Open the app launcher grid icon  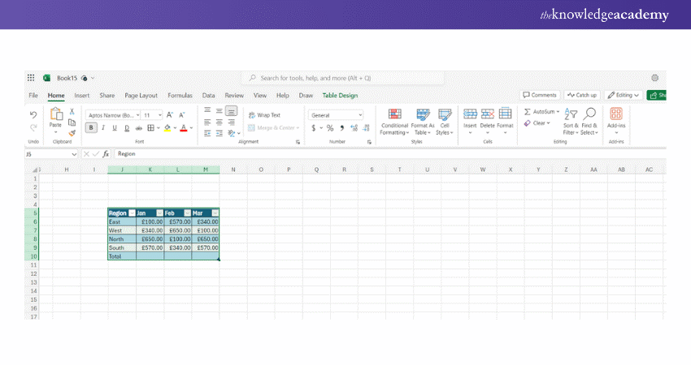pyautogui.click(x=32, y=78)
